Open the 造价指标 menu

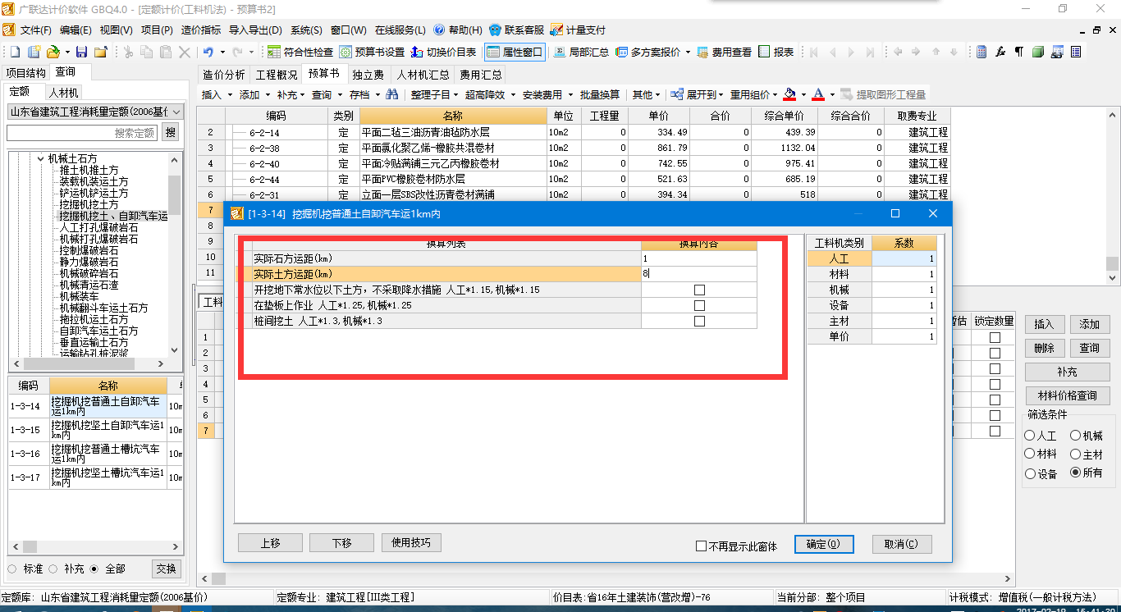pos(200,30)
